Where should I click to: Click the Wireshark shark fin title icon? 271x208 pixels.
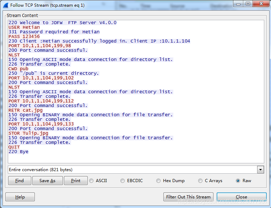coord(6,5)
